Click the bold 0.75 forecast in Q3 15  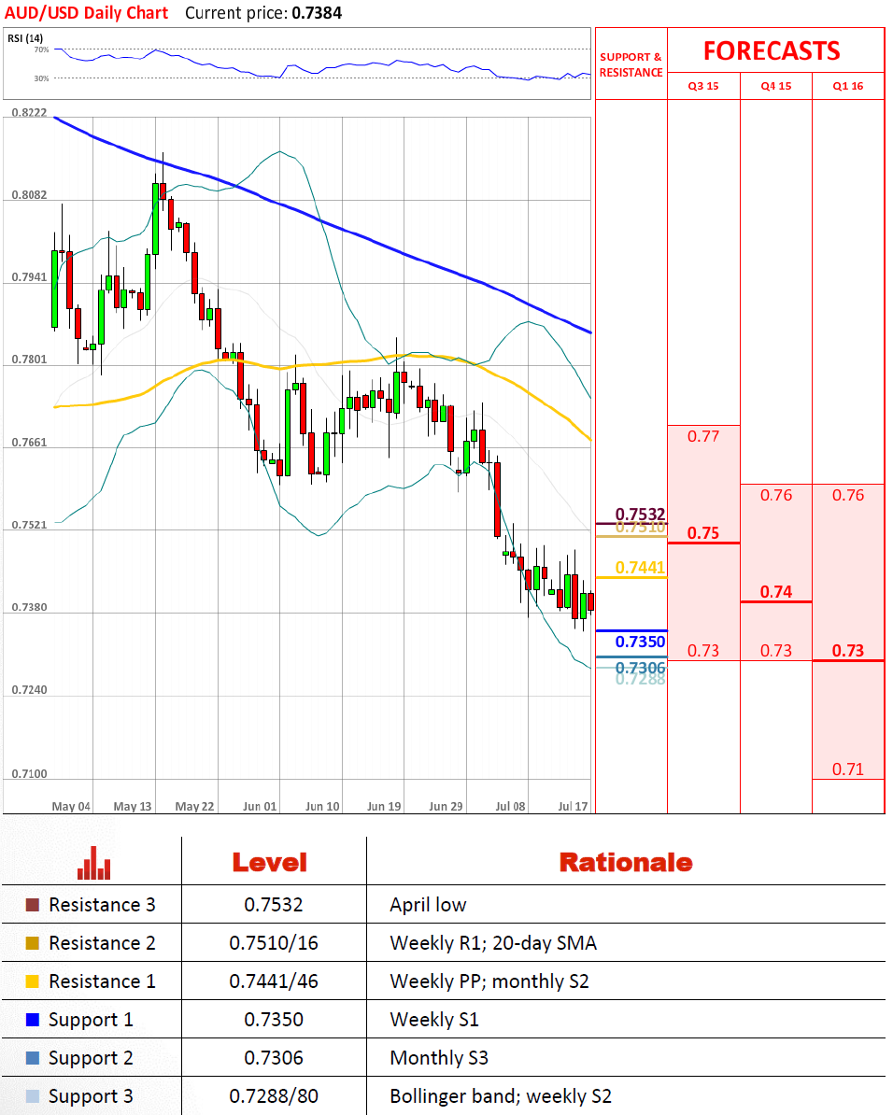703,533
